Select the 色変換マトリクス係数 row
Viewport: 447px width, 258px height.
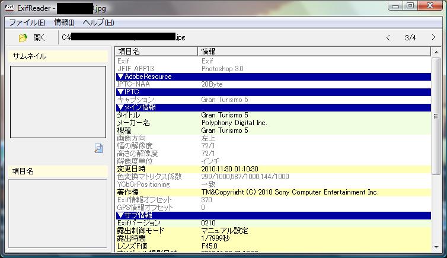[x=274, y=177]
